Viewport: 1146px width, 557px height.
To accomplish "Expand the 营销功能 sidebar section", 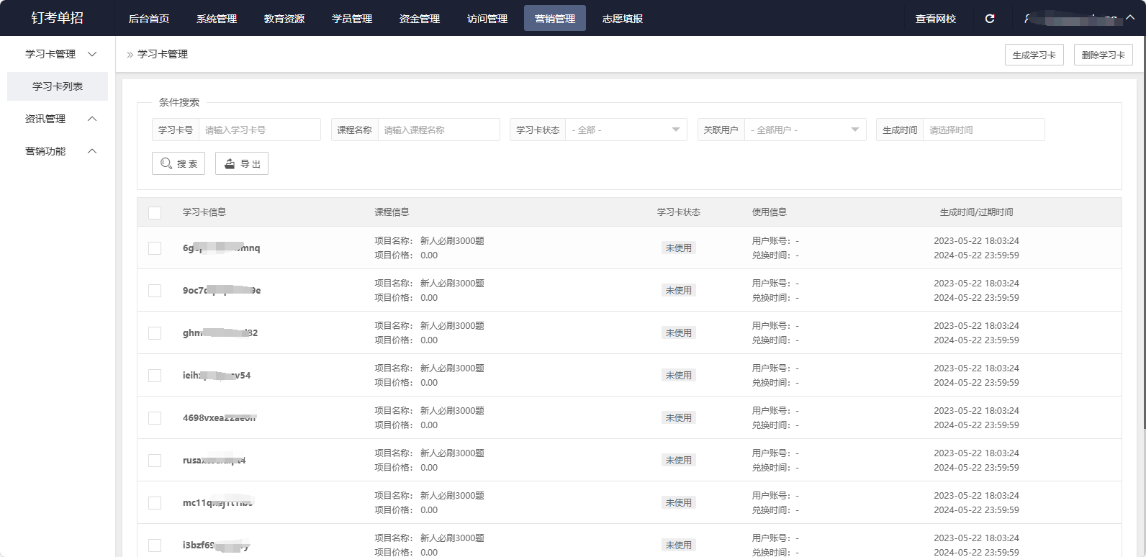I will (92, 151).
